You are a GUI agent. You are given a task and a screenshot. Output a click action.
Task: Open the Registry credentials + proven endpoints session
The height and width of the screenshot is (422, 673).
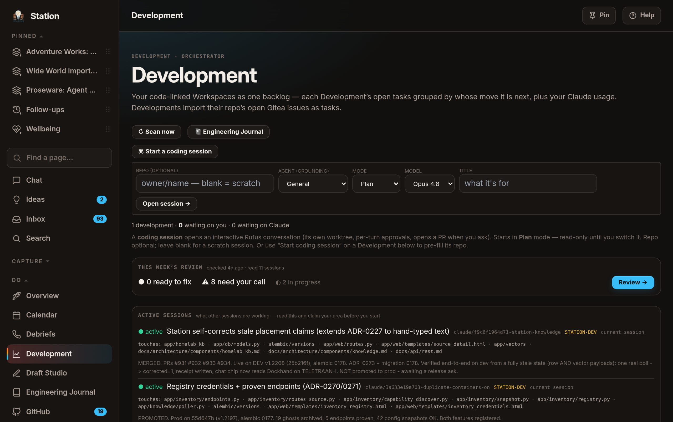pos(264,387)
